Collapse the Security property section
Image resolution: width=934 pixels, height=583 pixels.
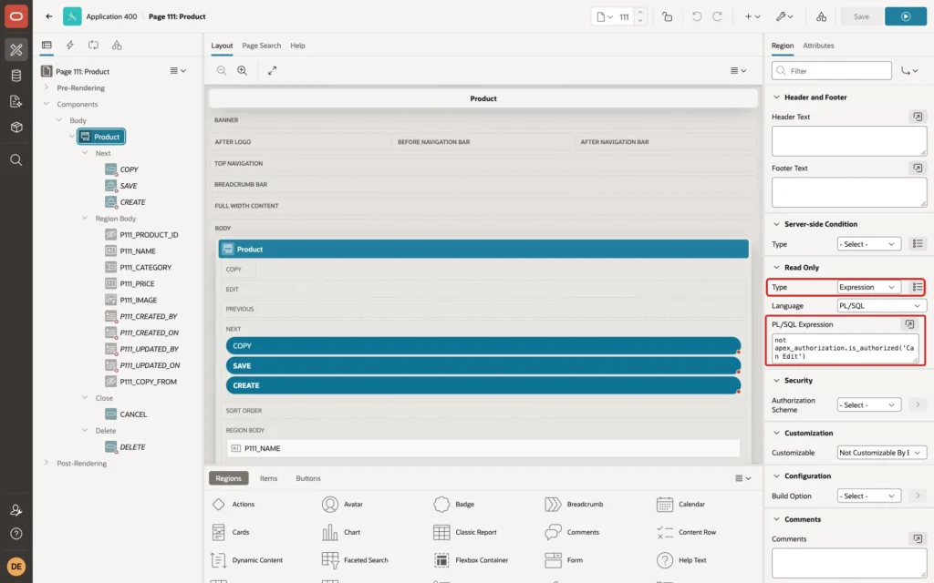776,380
